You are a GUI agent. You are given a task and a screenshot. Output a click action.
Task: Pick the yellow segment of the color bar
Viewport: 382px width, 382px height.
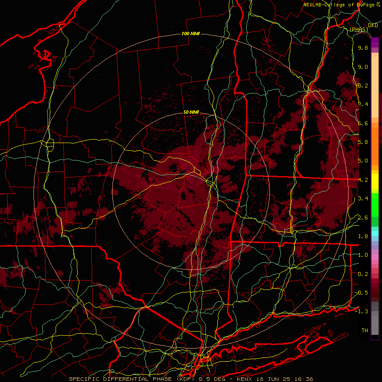375,182
